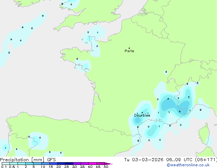217x168 pixels.
Task: Click the precipitation value 3 near the Alps
Action: coord(179,111)
